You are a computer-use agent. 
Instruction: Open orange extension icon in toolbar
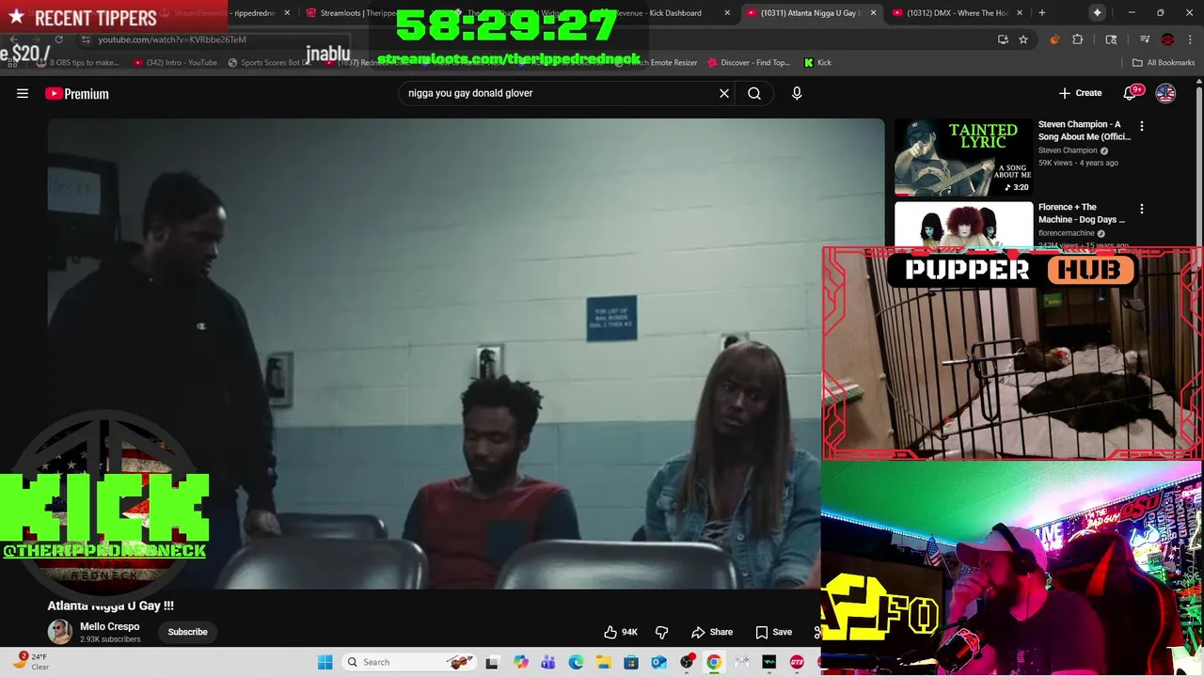(1053, 39)
